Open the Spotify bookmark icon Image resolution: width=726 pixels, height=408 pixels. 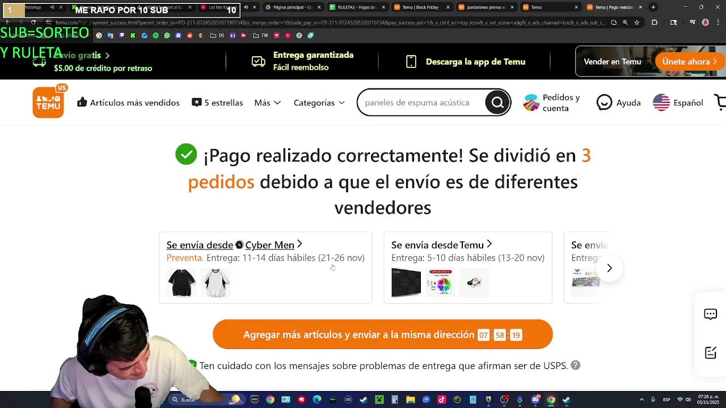pyautogui.click(x=155, y=35)
